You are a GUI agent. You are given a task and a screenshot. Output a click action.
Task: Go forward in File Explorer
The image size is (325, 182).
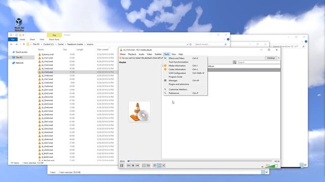tap(16, 44)
